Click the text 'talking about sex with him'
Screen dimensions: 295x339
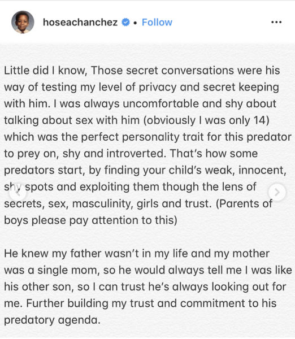tap(72, 120)
